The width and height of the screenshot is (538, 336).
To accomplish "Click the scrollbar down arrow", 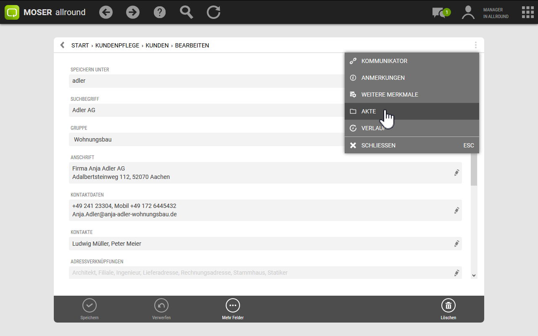I will click(474, 276).
